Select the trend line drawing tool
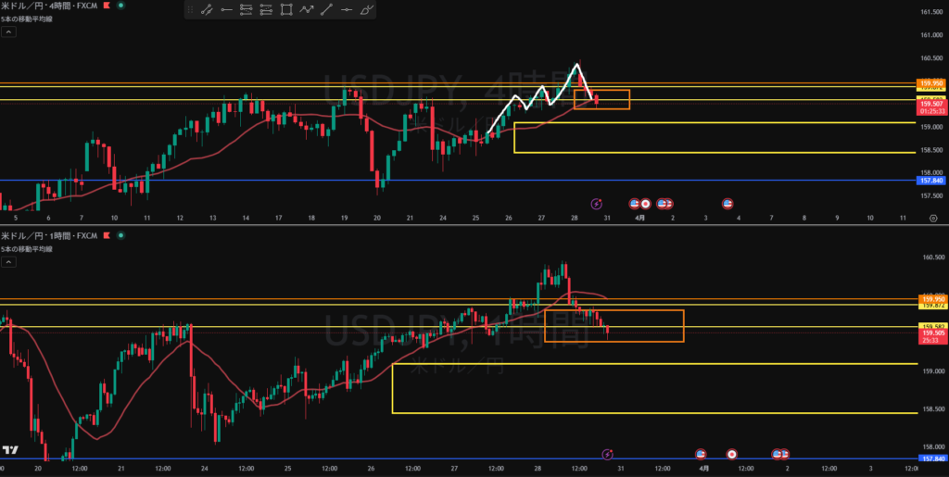Image resolution: width=949 pixels, height=477 pixels. coord(206,11)
